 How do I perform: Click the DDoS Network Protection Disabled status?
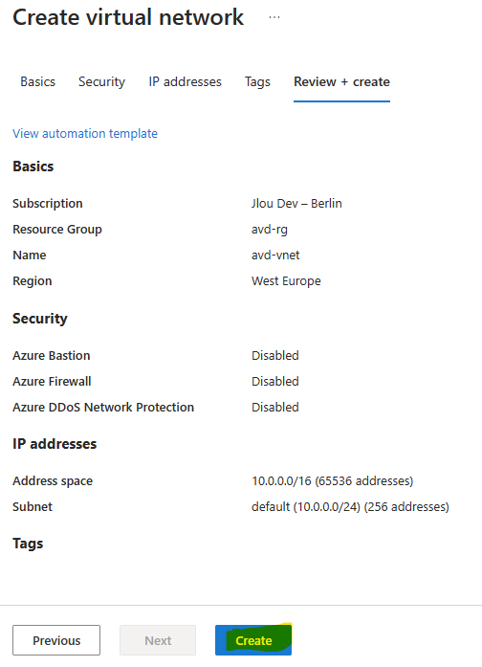click(x=275, y=408)
